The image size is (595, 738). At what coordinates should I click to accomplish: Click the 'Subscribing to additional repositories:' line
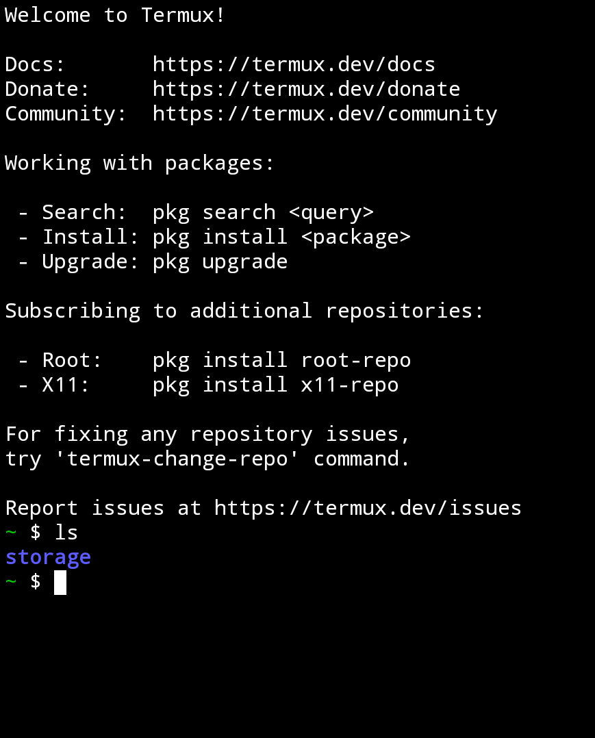point(244,311)
